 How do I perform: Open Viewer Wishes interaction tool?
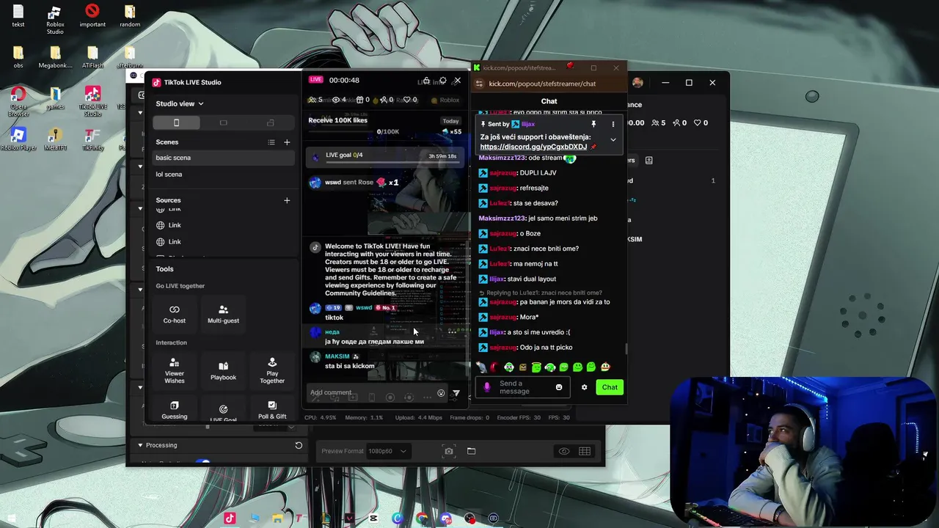coord(175,371)
